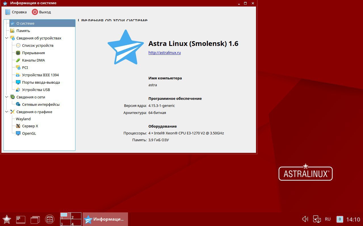363x226 pixels.
Task: Click the Intel Xeon processor line
Action: coord(186,133)
